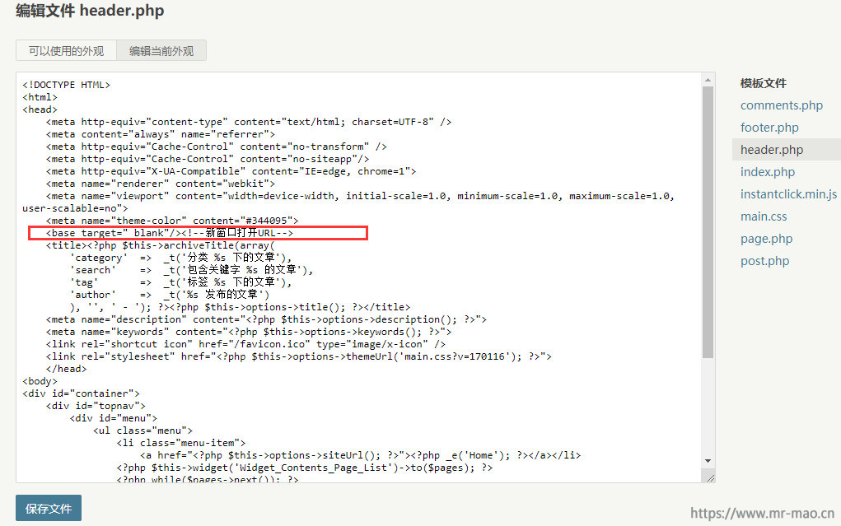
Task: Click the code editor vertical scrollbar thumb
Action: [708, 222]
